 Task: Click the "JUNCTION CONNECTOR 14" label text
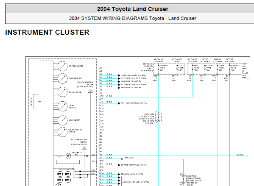[147, 115]
